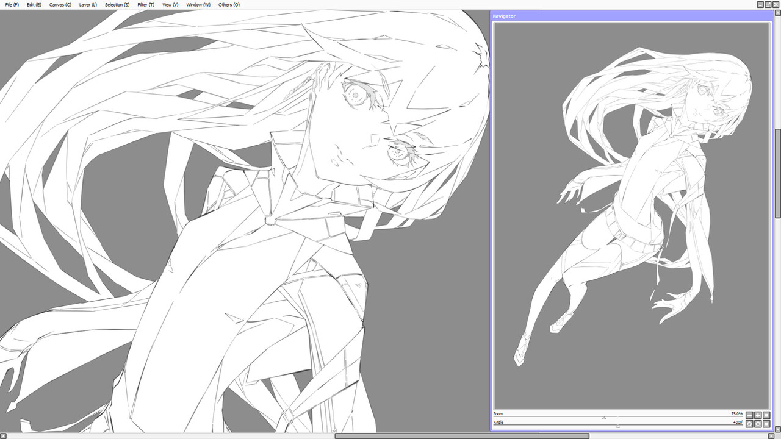The height and width of the screenshot is (439, 781).
Task: Rotate canvas counterclockwise in the Navigator
Action: 749,424
